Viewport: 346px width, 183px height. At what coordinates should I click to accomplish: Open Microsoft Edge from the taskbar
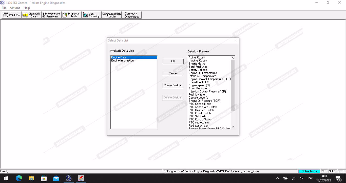click(x=19, y=178)
